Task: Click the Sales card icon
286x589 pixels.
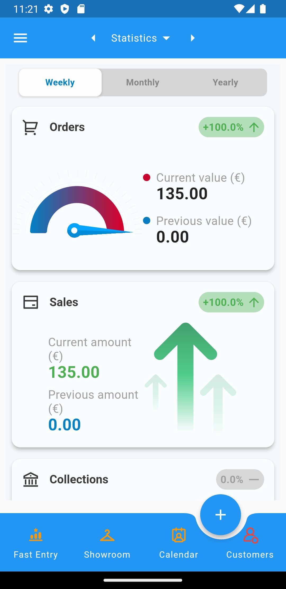Action: pyautogui.click(x=30, y=302)
